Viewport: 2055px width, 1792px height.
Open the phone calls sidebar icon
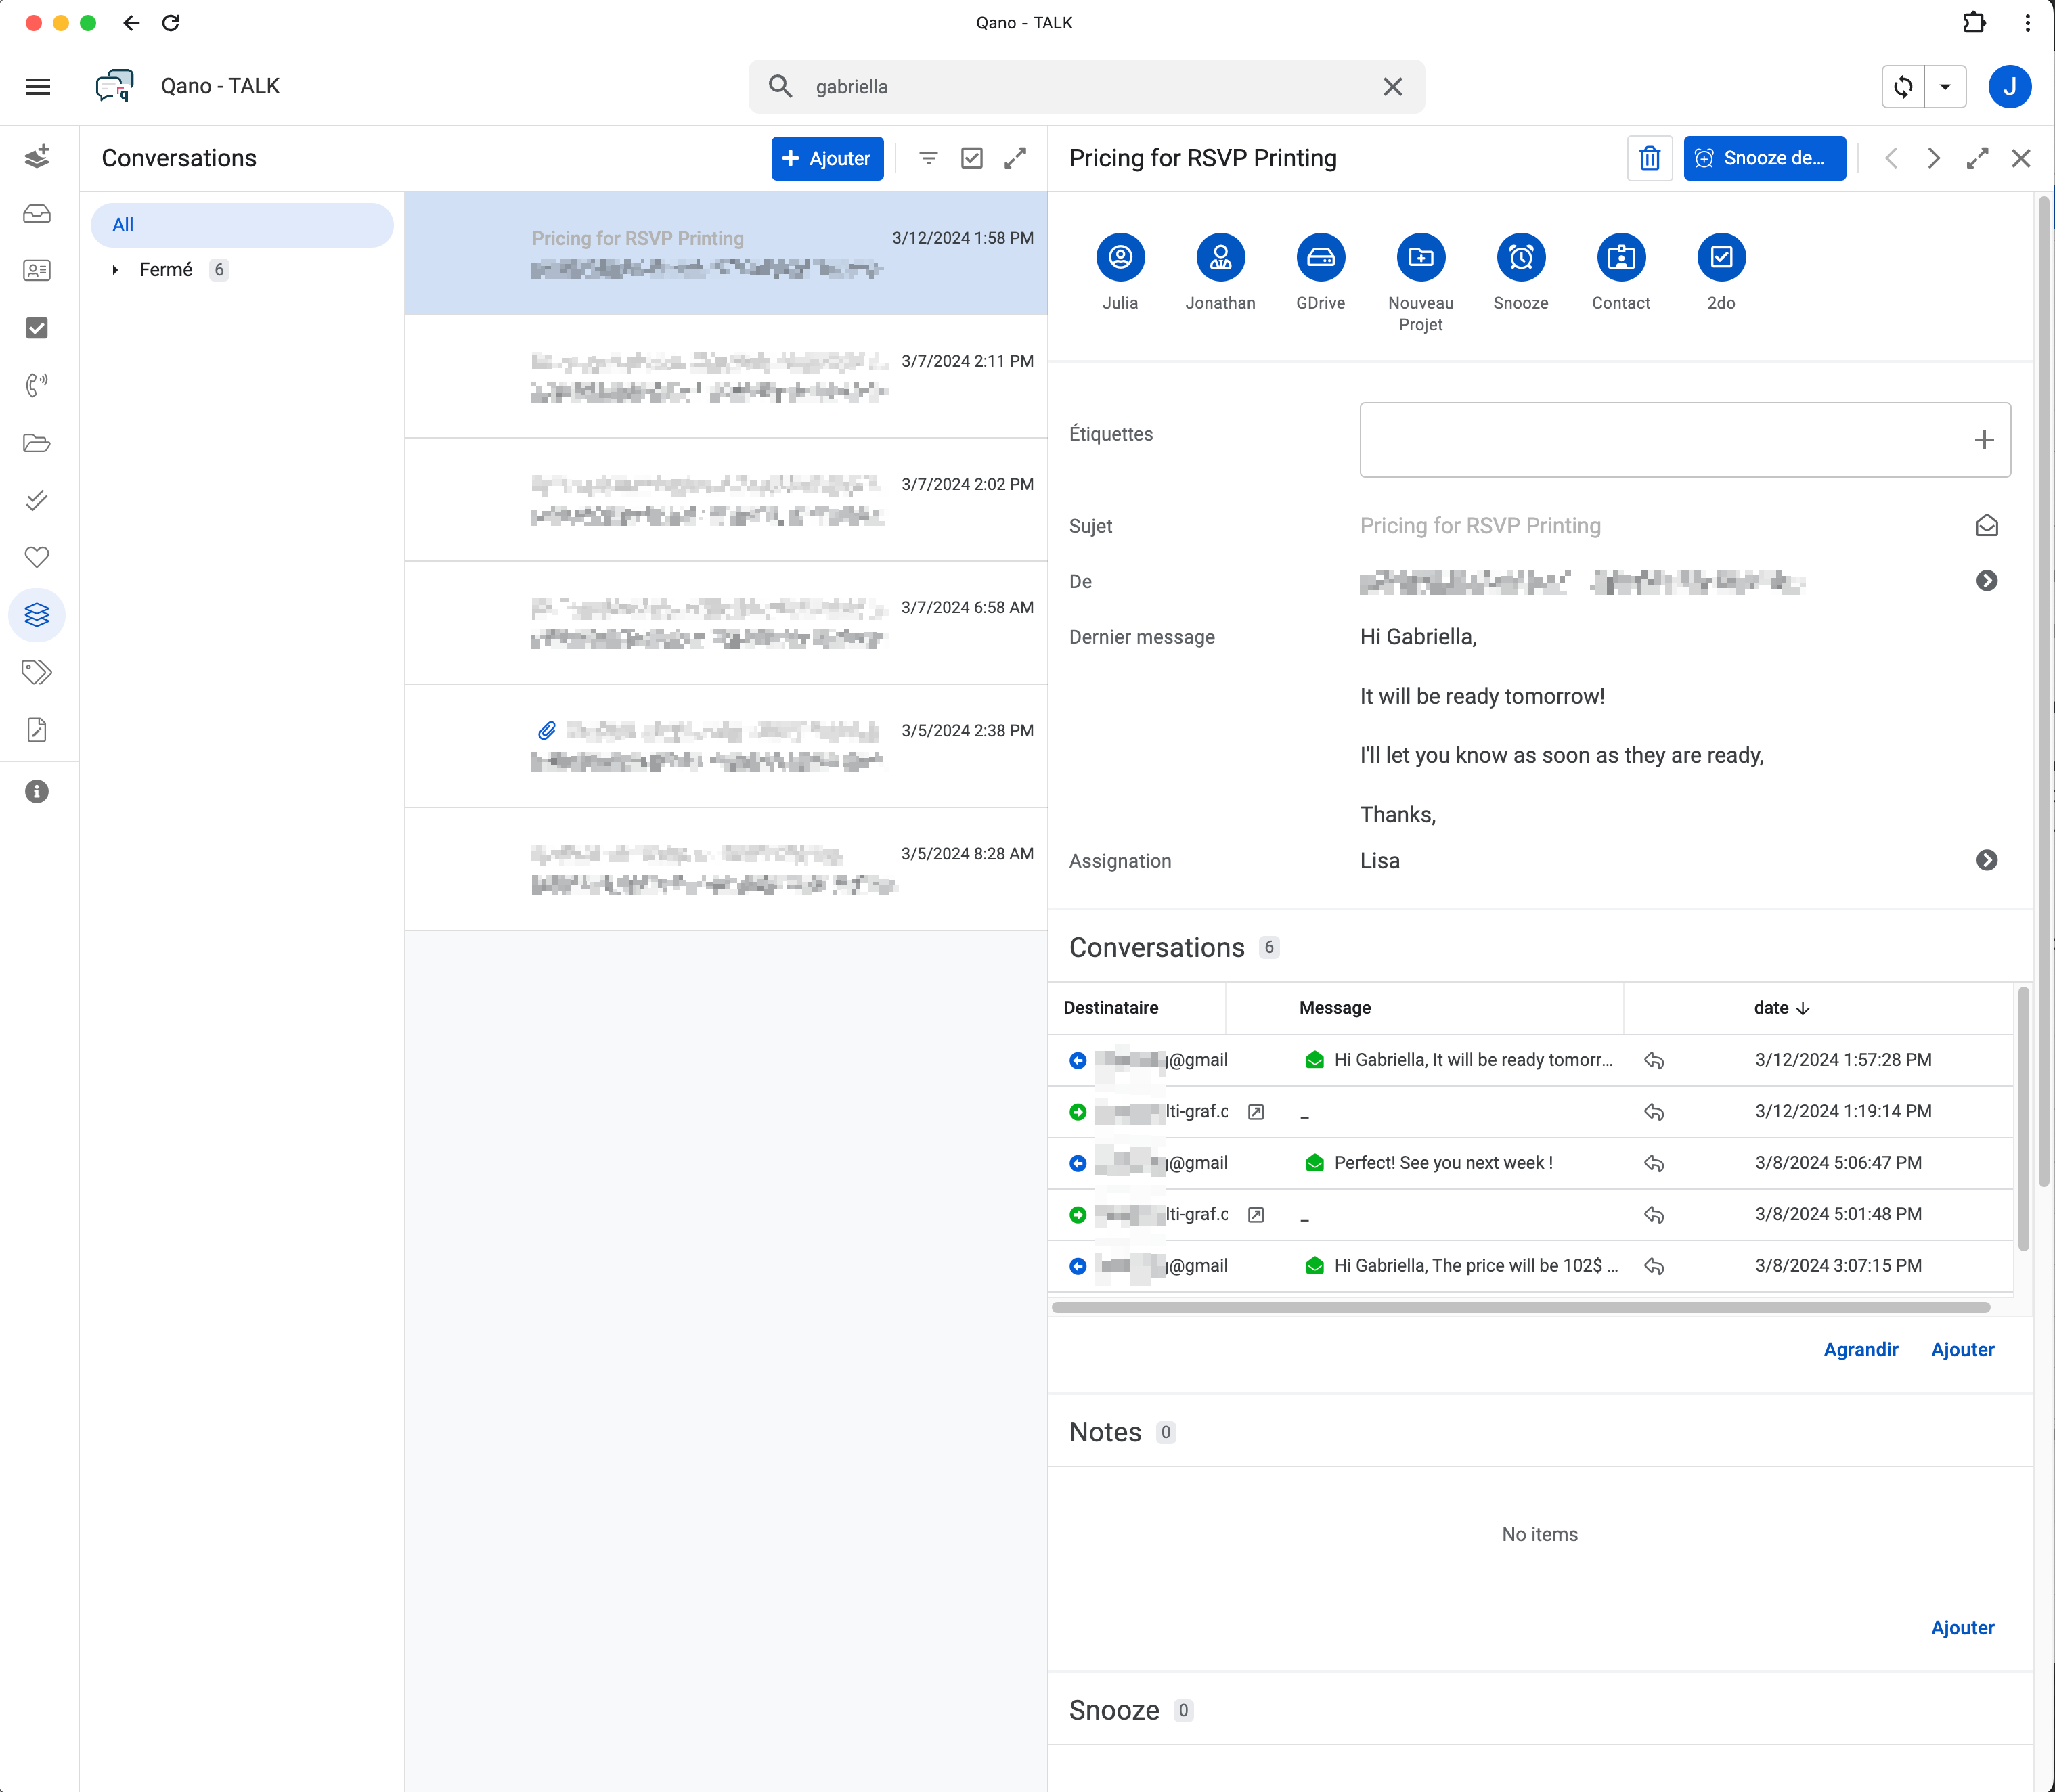(x=37, y=385)
